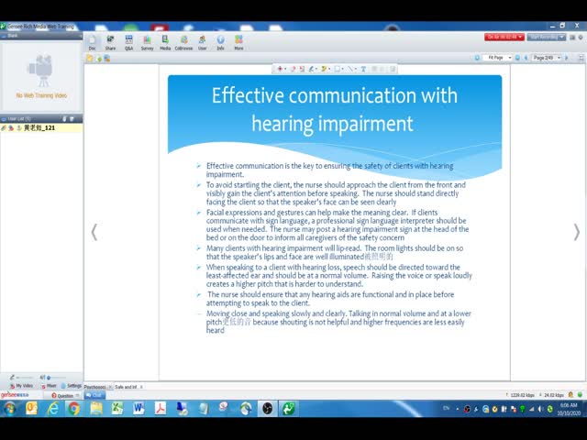Open the Media tool
The image size is (587, 440).
[x=165, y=42]
